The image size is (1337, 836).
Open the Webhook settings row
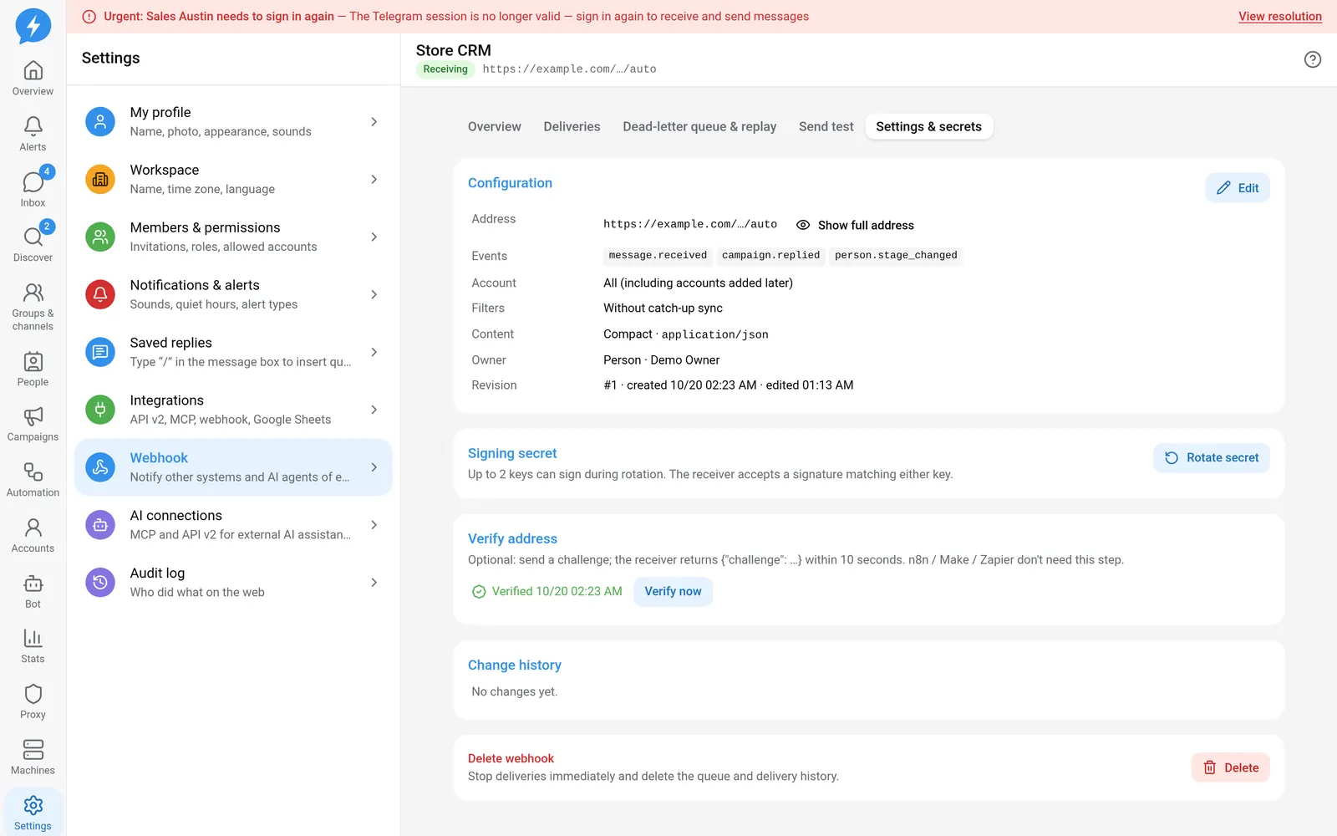click(233, 468)
